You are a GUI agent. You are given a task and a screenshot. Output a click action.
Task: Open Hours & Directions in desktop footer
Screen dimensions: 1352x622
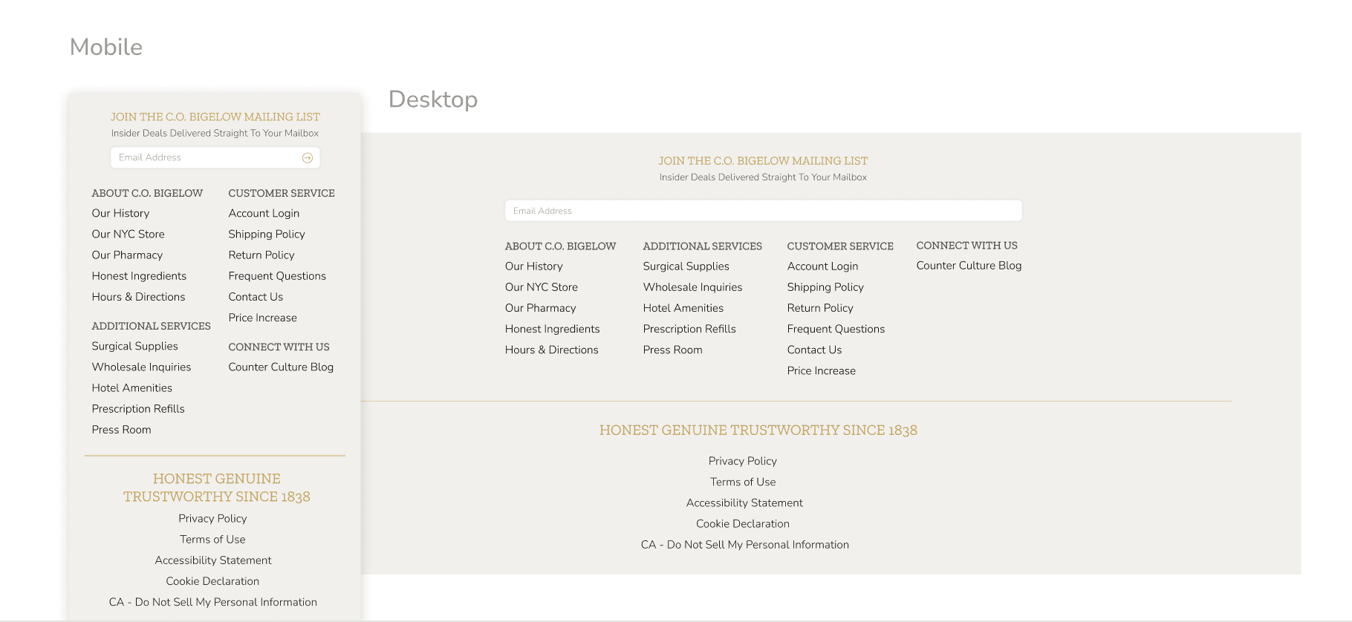coord(551,349)
